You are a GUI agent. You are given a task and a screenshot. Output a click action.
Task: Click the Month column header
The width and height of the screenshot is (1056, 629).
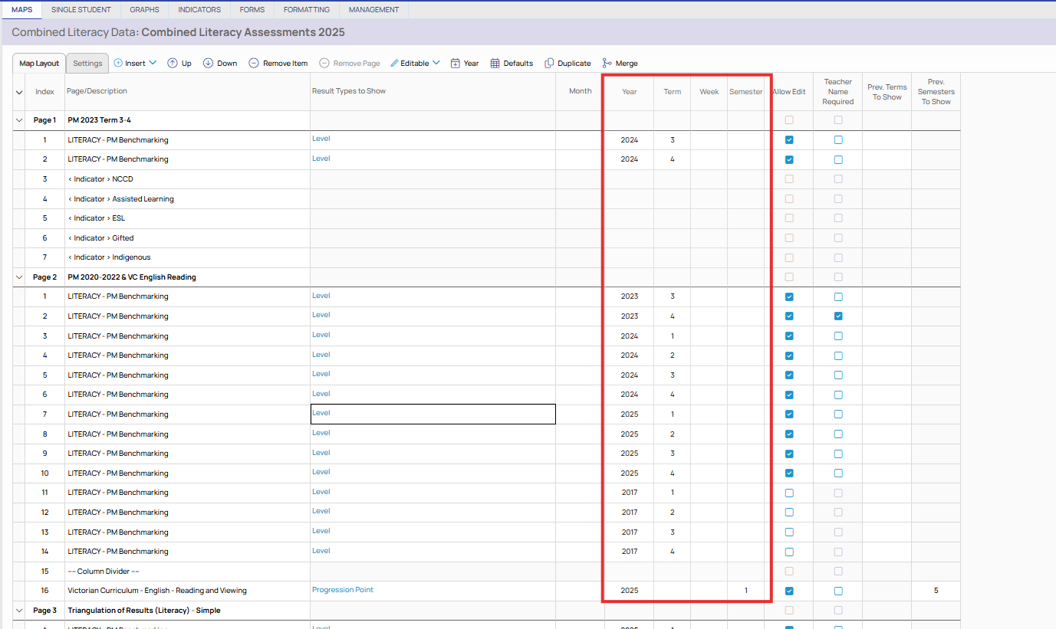(x=581, y=91)
